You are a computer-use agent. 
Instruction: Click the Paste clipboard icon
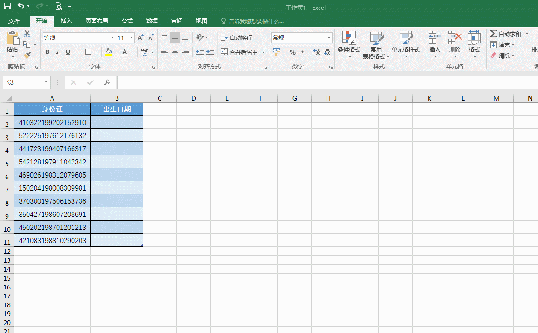(x=12, y=38)
